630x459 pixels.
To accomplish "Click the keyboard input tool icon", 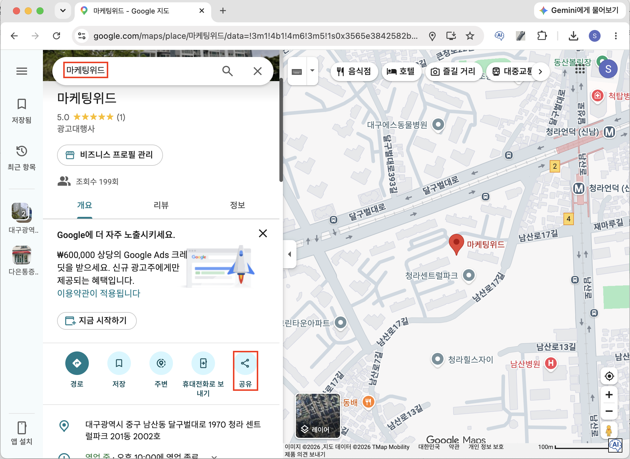I will click(296, 71).
